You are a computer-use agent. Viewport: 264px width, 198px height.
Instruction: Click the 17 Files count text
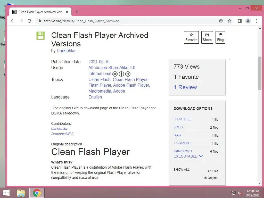pyautogui.click(x=213, y=171)
